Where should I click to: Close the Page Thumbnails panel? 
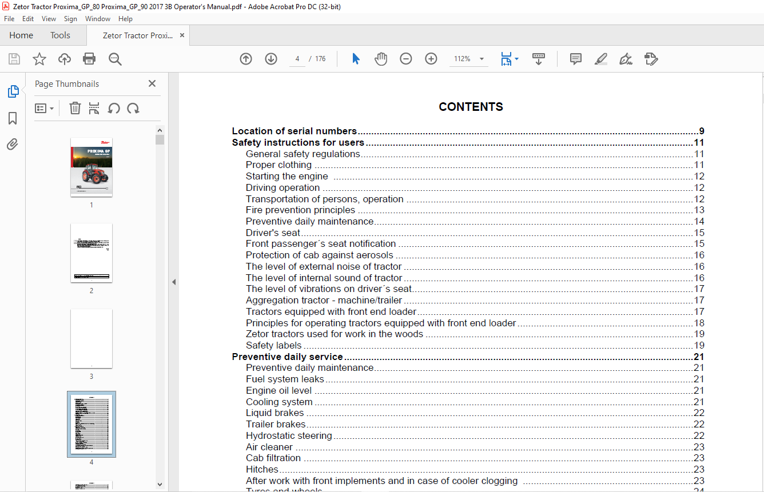[152, 83]
